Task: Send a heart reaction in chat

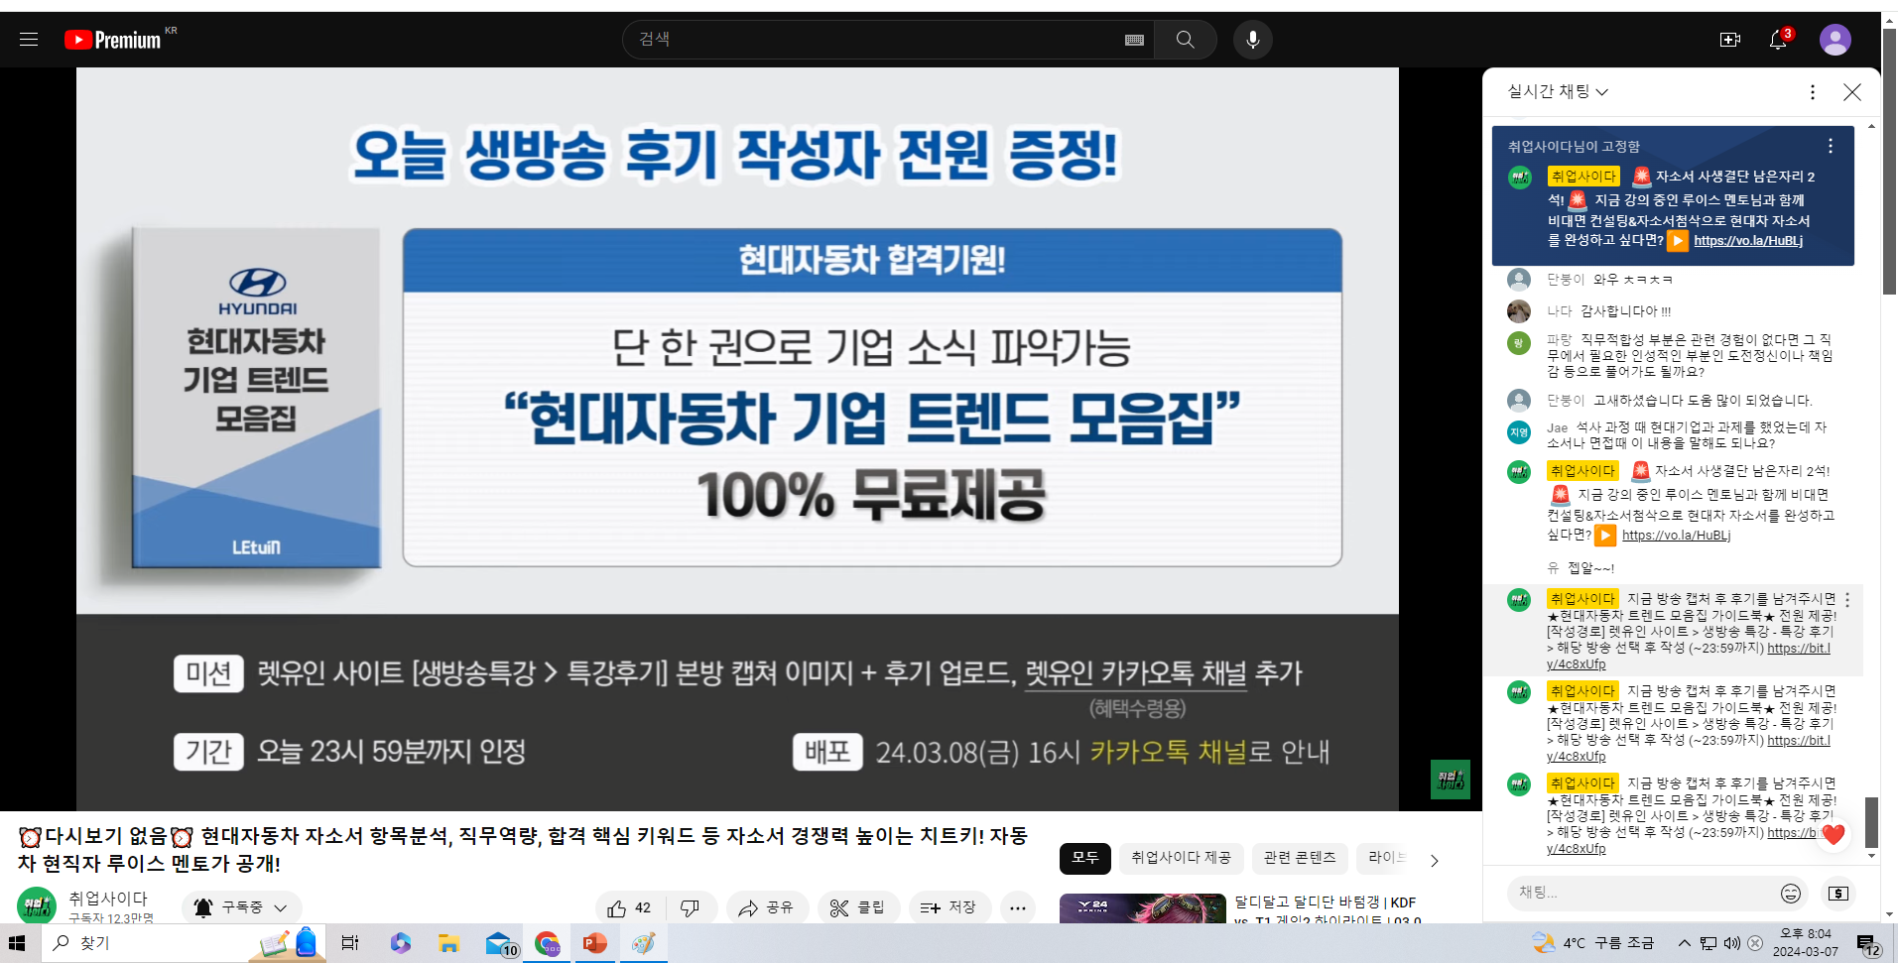Action: tap(1833, 834)
